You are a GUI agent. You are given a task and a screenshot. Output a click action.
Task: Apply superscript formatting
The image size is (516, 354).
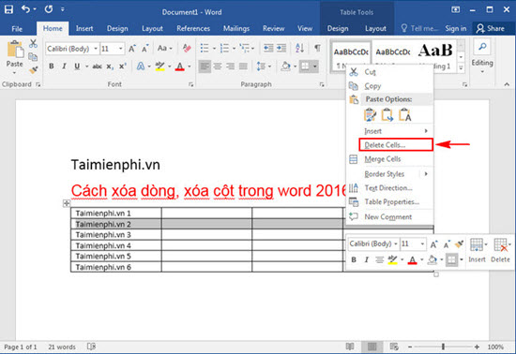[x=122, y=66]
